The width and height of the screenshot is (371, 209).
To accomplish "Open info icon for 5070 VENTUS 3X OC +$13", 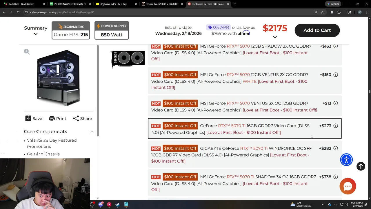I will [x=335, y=103].
